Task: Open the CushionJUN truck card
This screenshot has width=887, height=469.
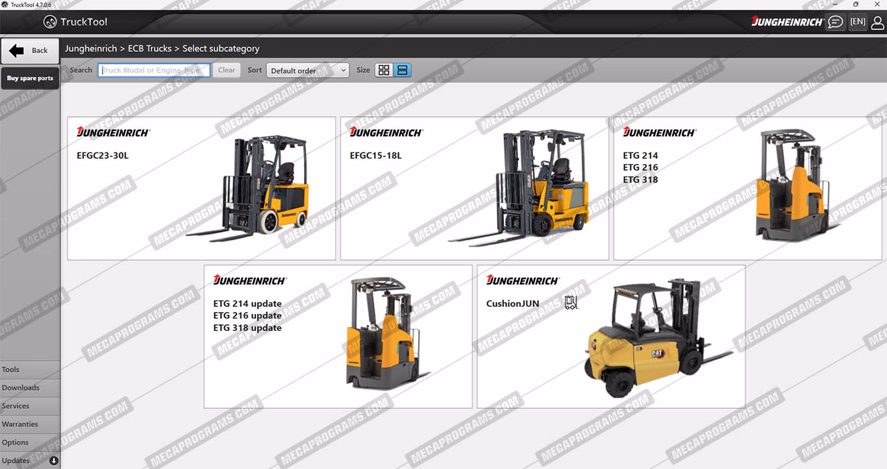Action: point(611,337)
